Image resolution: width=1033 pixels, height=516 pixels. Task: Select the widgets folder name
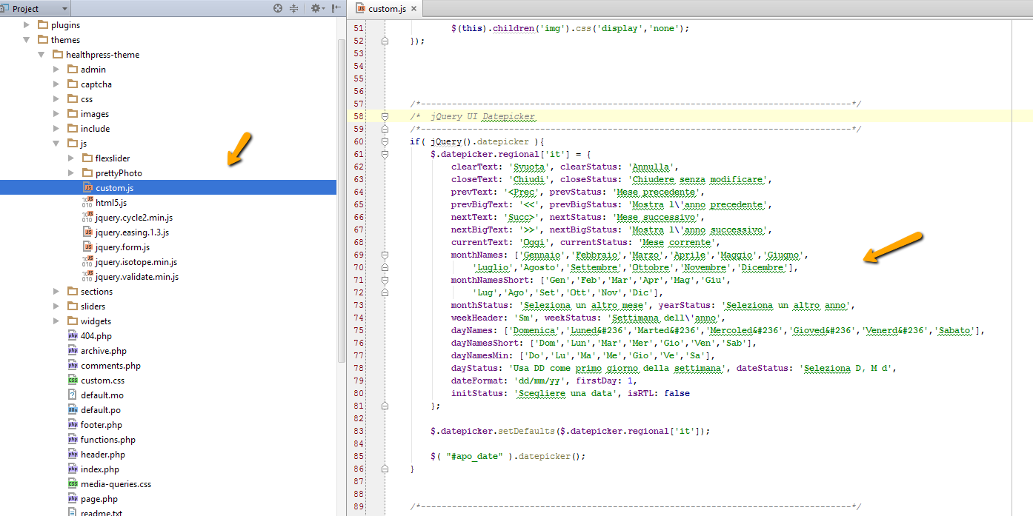tap(96, 321)
